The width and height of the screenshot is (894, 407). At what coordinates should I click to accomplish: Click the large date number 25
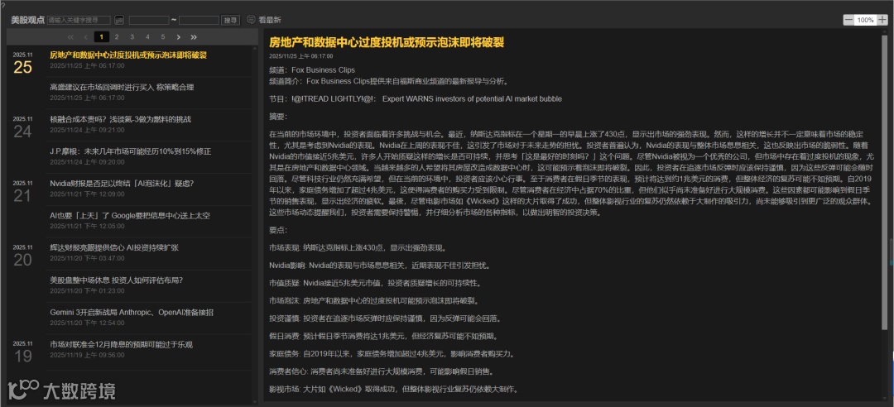click(x=23, y=67)
